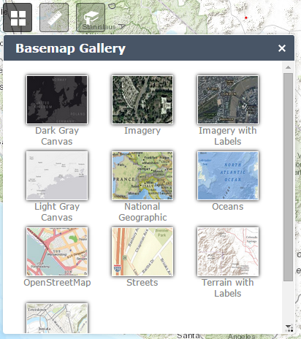Choose Imagery with Labels thumbnail
This screenshot has height=339, width=301.
[x=228, y=99]
